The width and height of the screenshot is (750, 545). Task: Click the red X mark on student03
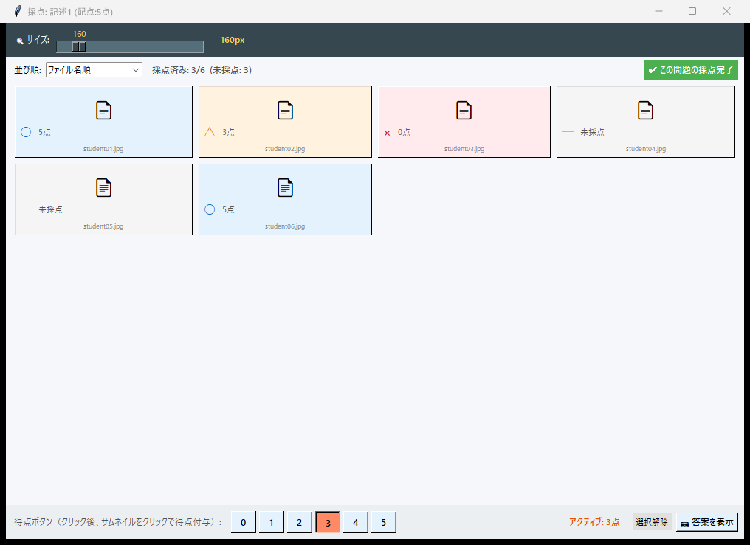(387, 133)
